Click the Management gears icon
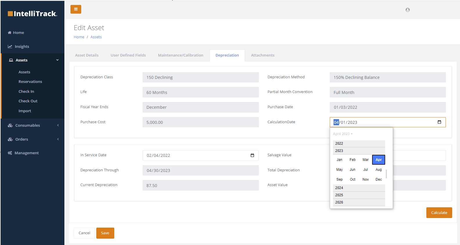460x245 pixels. [10, 153]
